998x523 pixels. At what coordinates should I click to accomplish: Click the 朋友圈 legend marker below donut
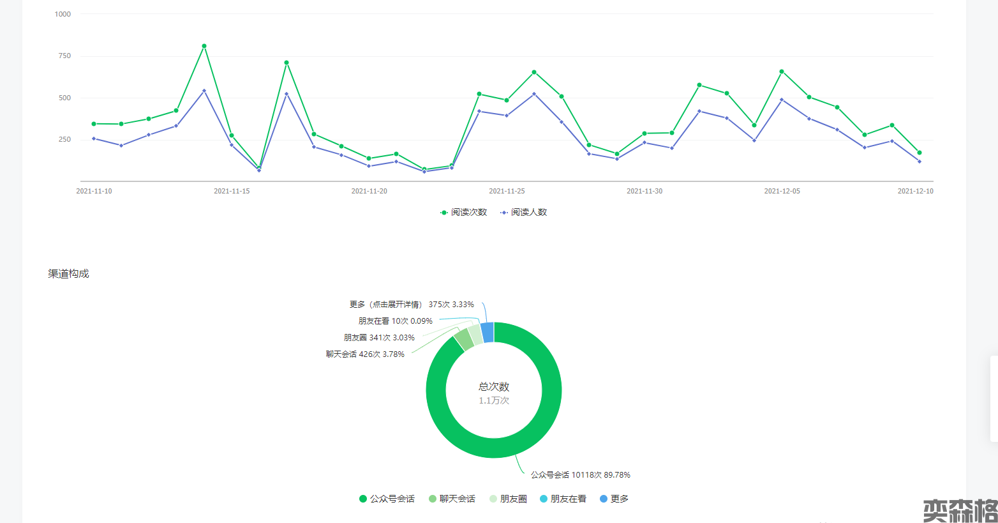tap(493, 499)
